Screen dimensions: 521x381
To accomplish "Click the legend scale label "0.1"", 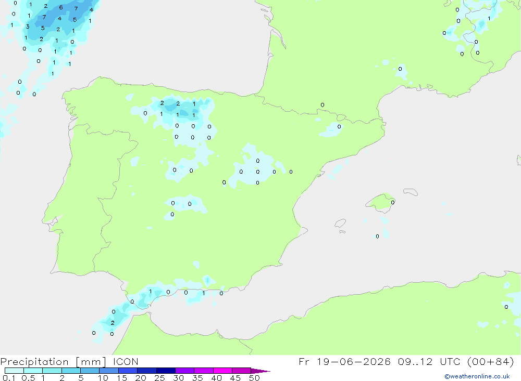I will (x=9, y=378).
